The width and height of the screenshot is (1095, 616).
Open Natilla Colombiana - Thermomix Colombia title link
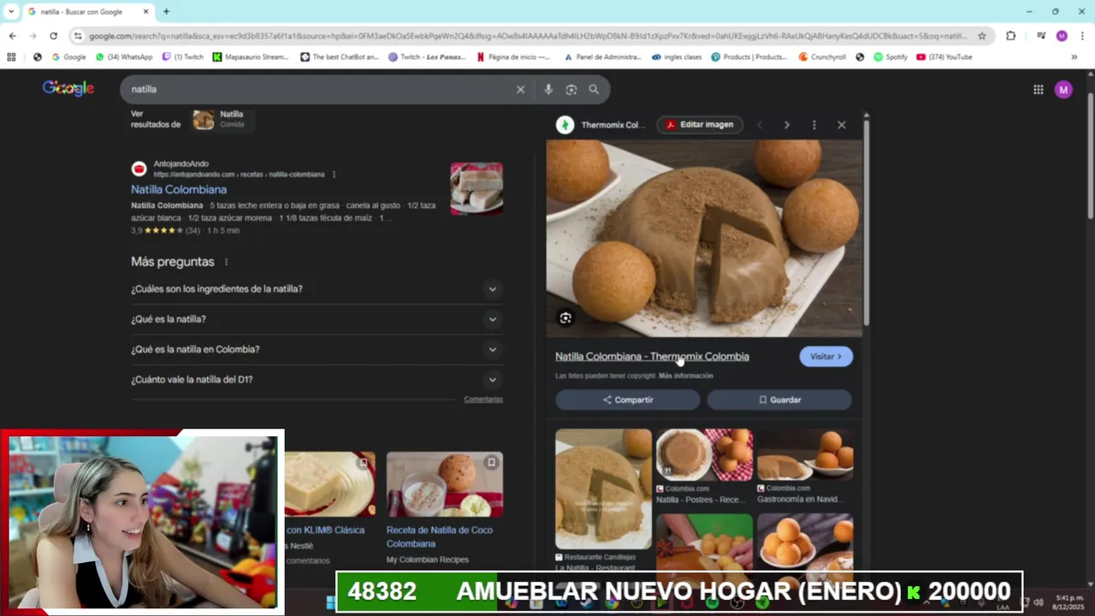652,357
